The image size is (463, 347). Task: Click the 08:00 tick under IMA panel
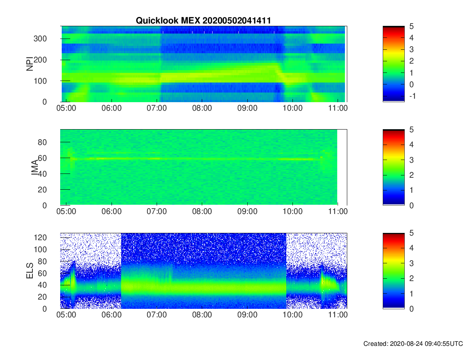(x=202, y=212)
